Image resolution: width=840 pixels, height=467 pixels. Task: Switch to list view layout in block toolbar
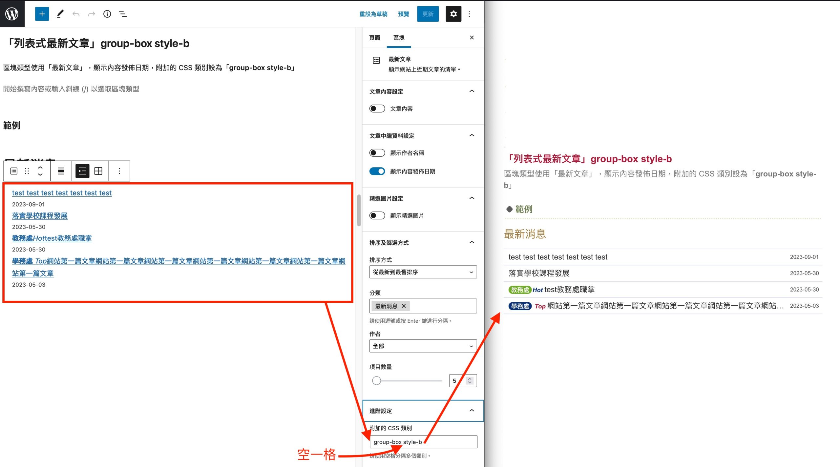(x=82, y=171)
